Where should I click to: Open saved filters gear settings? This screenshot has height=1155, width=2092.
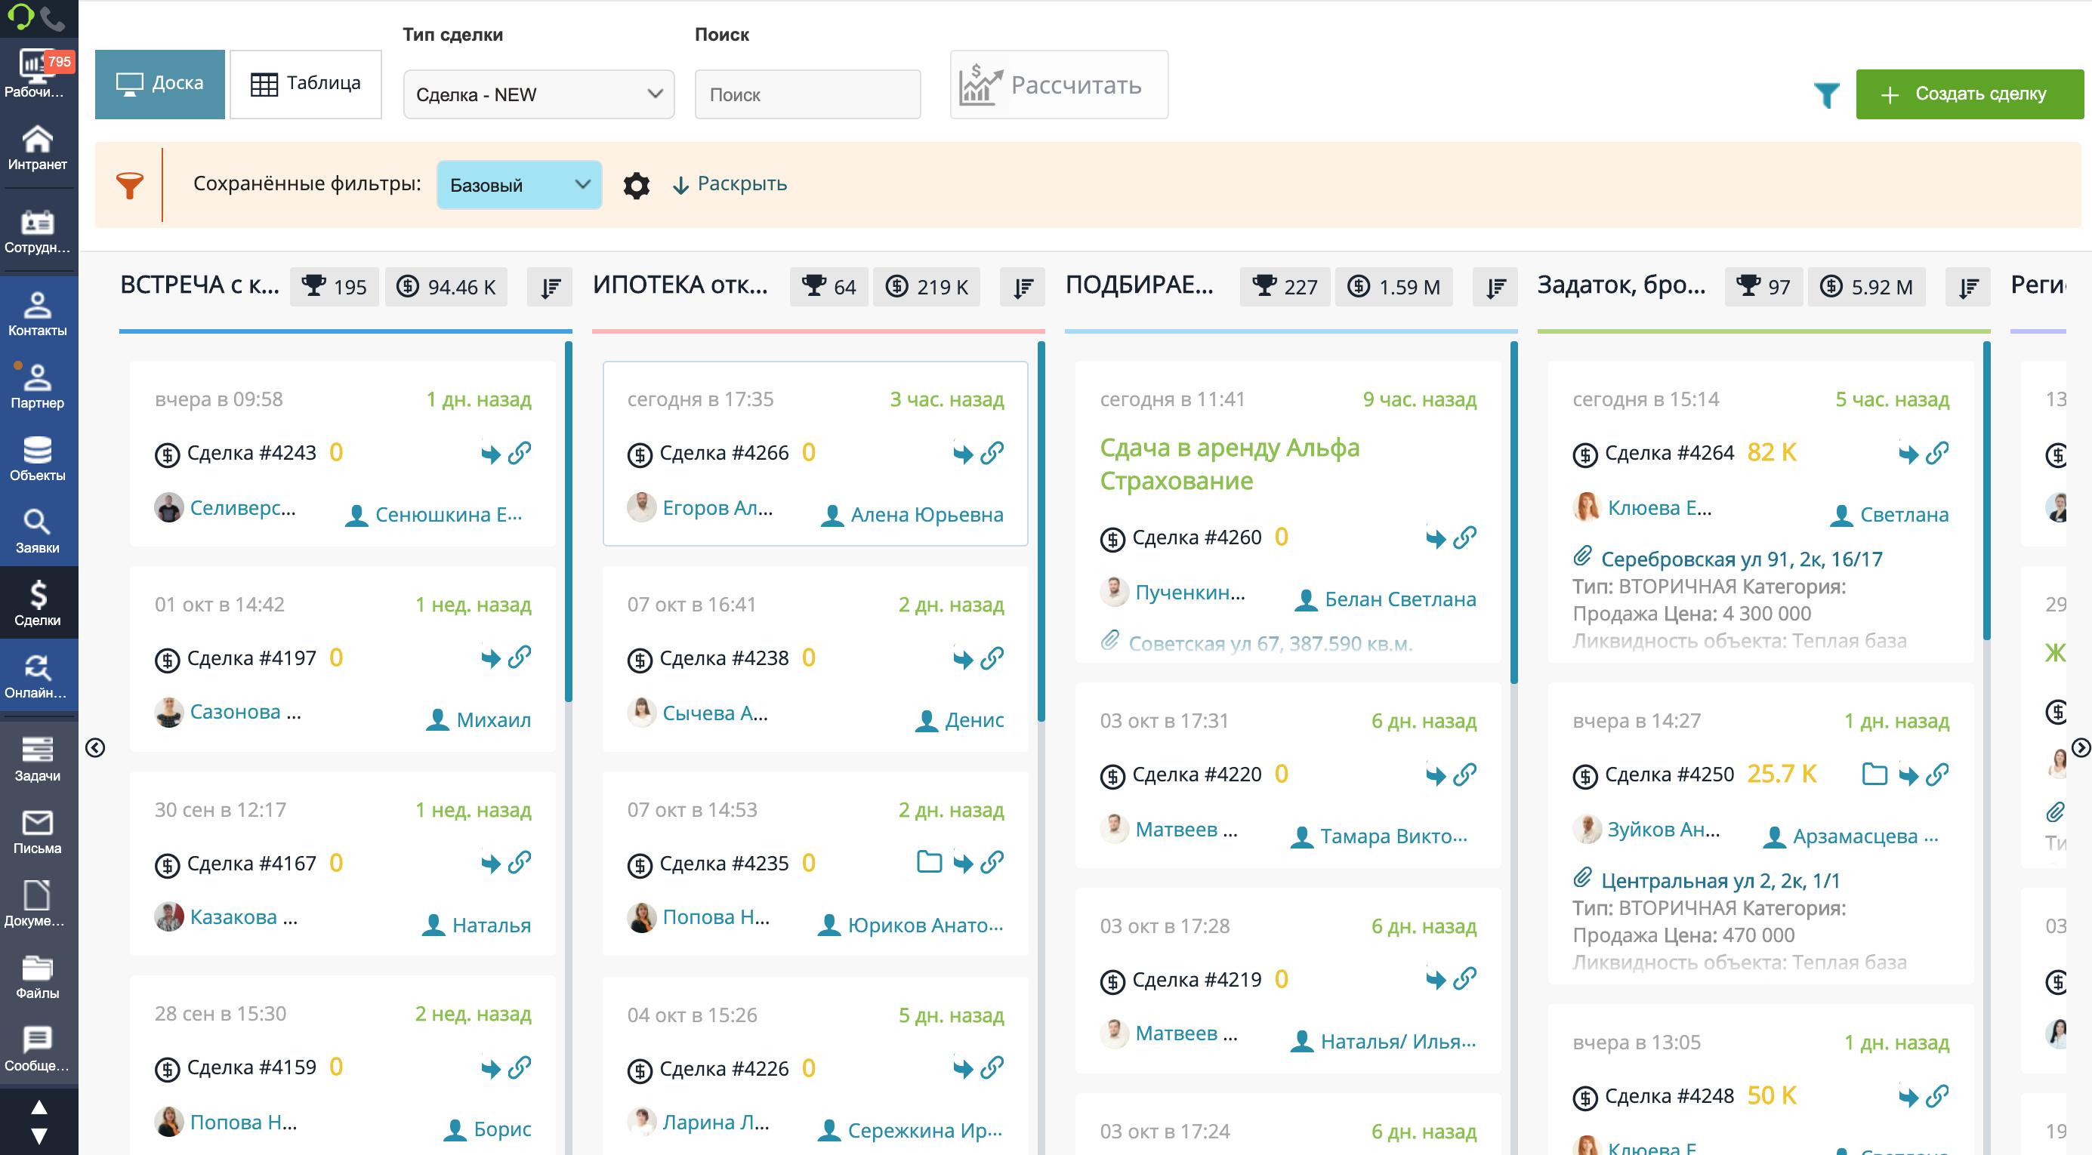pyautogui.click(x=637, y=185)
